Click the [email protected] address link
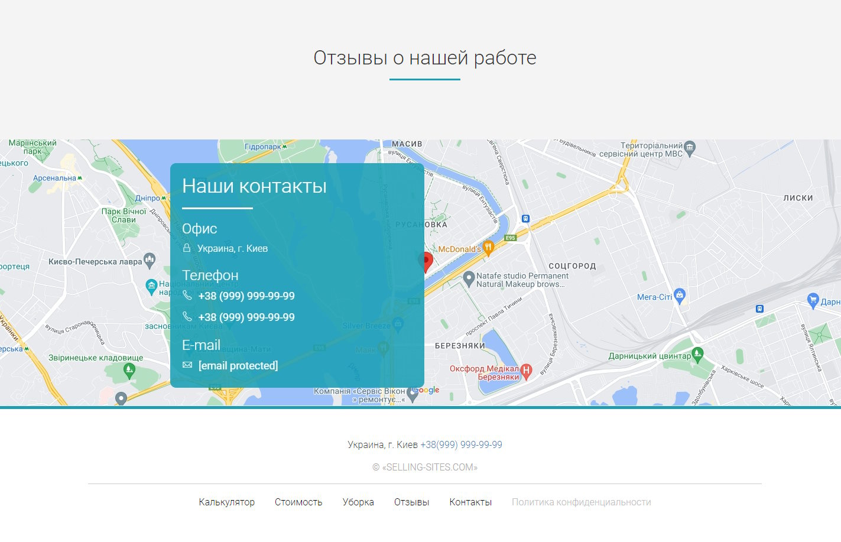 pyautogui.click(x=238, y=365)
